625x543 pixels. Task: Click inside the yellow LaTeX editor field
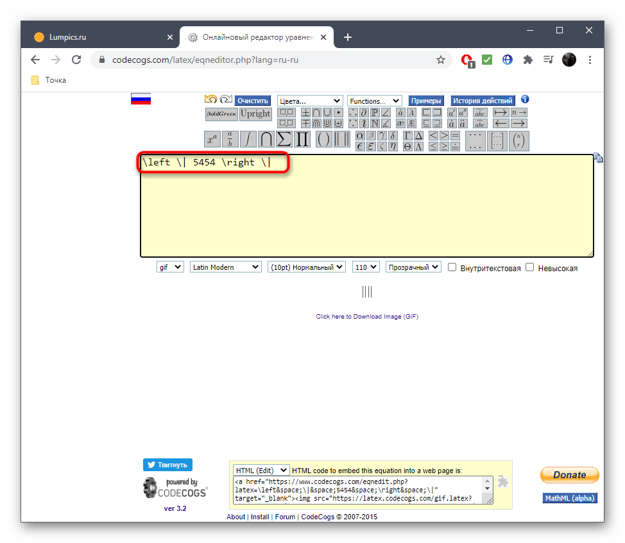click(x=366, y=212)
